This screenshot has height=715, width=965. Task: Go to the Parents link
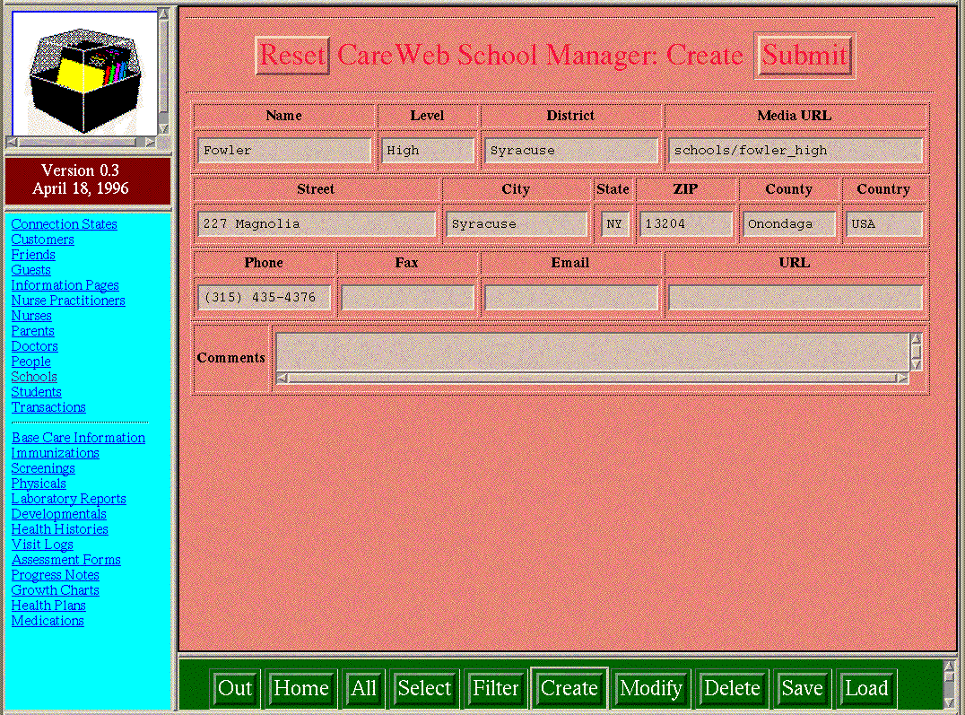tap(32, 331)
